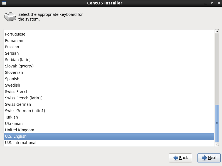Select Swiss German keyboard layout

[x=109, y=104]
